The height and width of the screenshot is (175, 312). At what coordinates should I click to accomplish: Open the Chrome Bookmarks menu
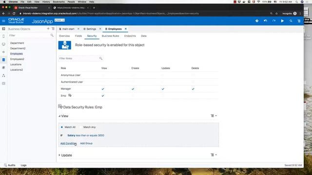[58, 2]
